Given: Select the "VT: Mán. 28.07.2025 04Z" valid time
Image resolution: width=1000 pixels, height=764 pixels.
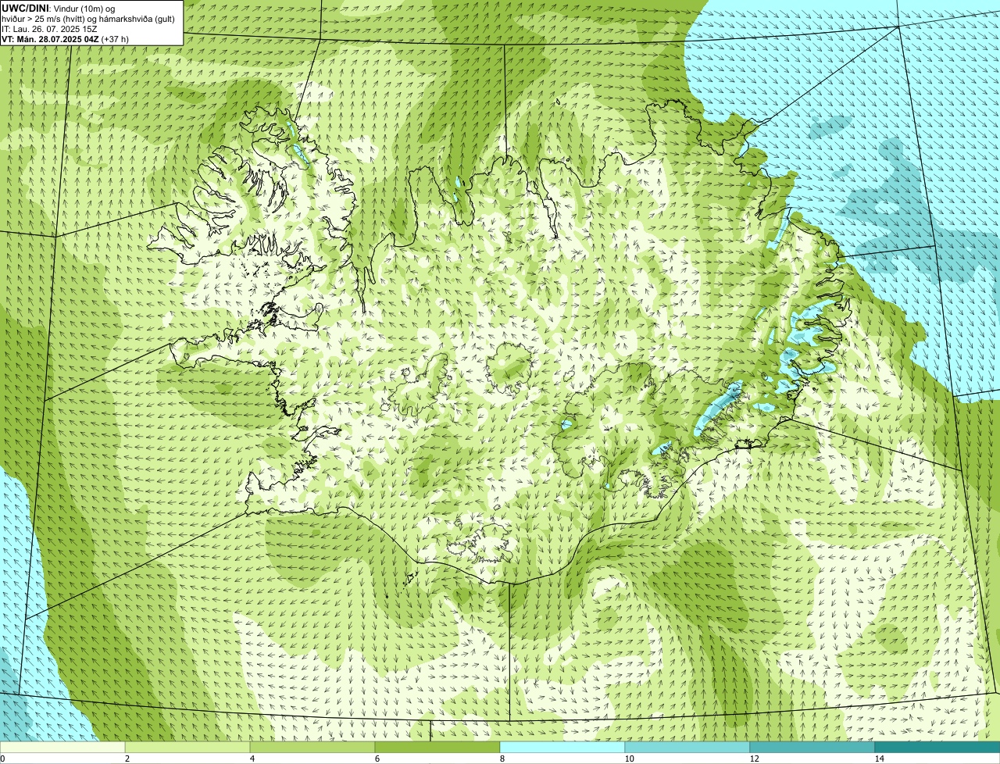Looking at the screenshot, I should (x=50, y=39).
